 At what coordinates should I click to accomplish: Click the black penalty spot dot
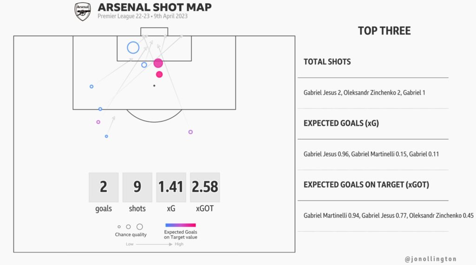(154, 86)
